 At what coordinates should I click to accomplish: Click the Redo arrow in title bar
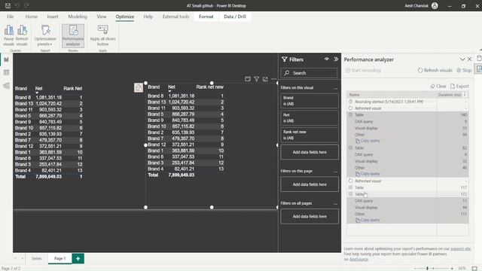point(27,5)
